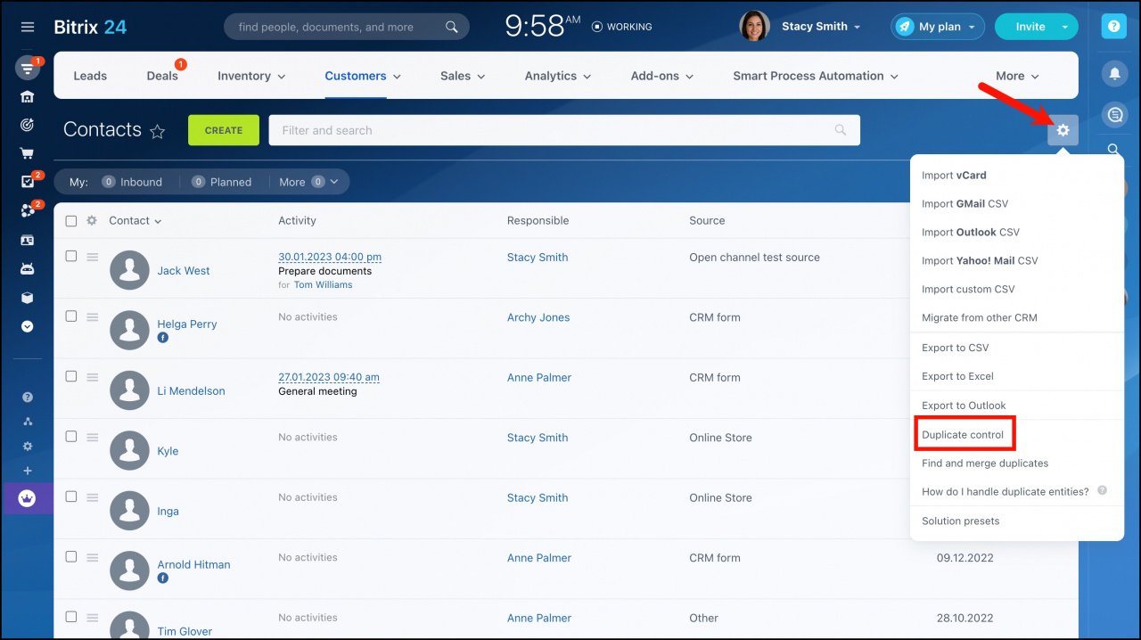Image resolution: width=1141 pixels, height=640 pixels.
Task: Open the notifications bell icon
Action: 1114,75
